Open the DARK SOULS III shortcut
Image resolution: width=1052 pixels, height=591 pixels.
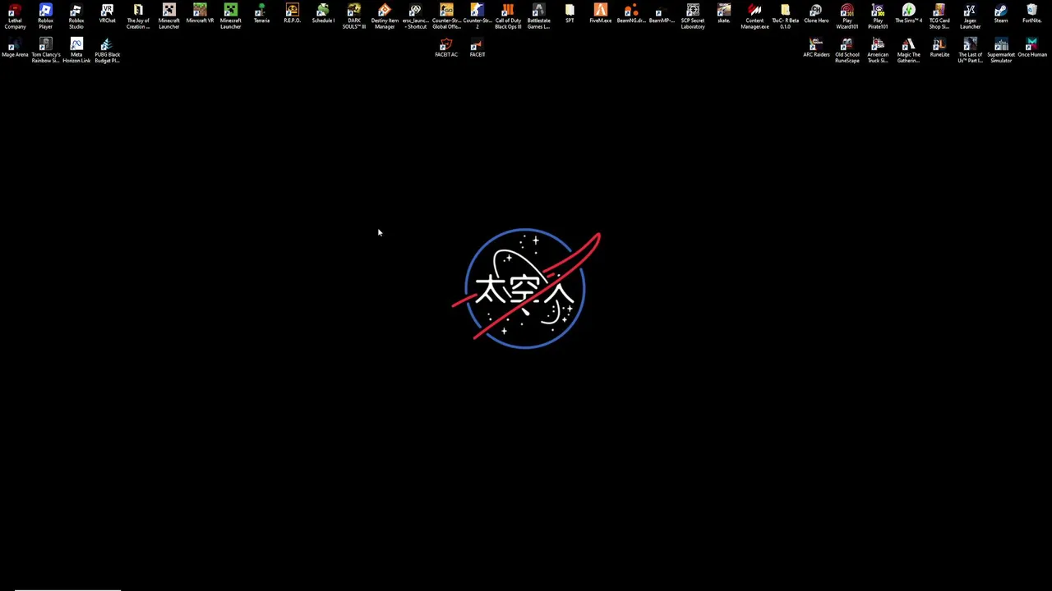(x=353, y=16)
